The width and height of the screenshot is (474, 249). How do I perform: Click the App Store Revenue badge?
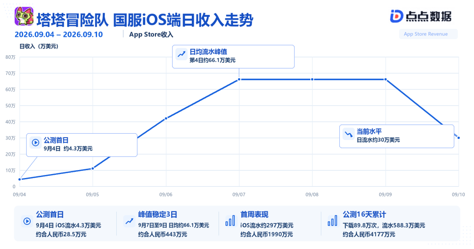428,34
